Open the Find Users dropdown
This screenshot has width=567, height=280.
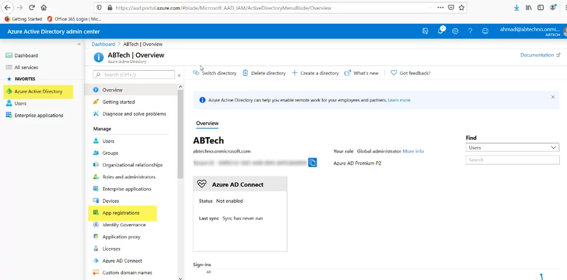512,147
